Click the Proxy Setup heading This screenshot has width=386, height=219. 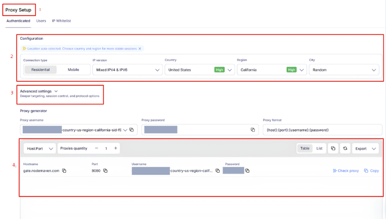(18, 10)
